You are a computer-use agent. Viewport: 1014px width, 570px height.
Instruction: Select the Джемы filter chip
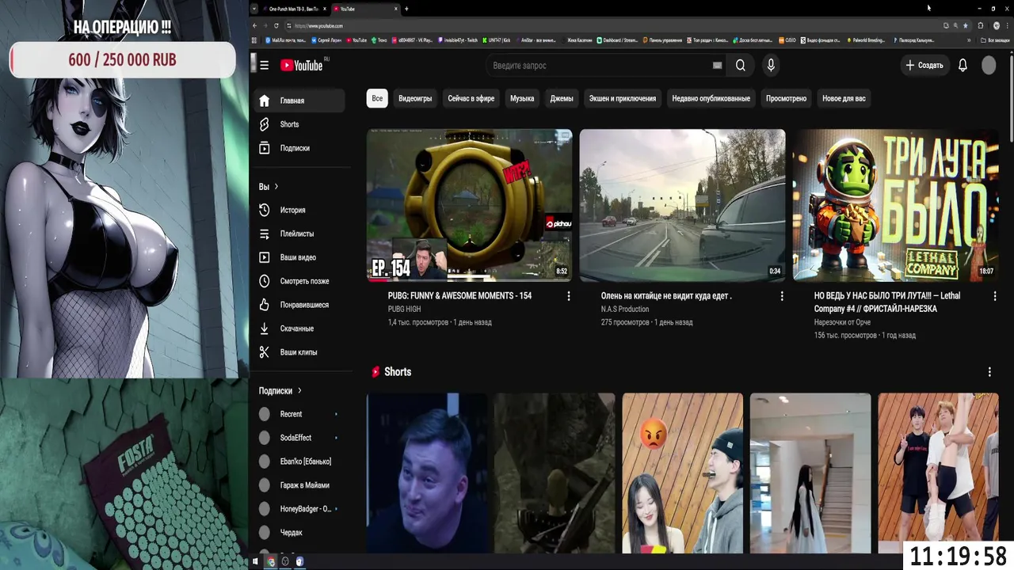coord(562,98)
